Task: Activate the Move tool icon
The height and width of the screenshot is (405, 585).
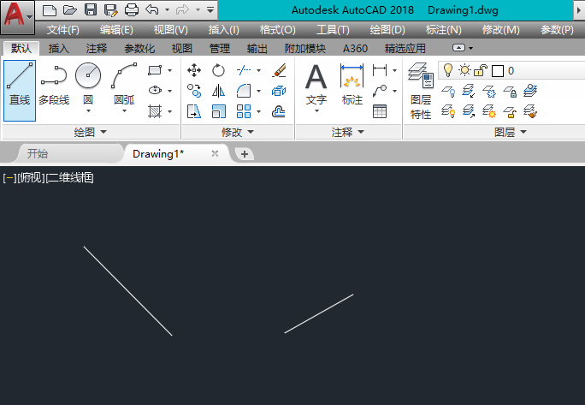Action: point(194,70)
